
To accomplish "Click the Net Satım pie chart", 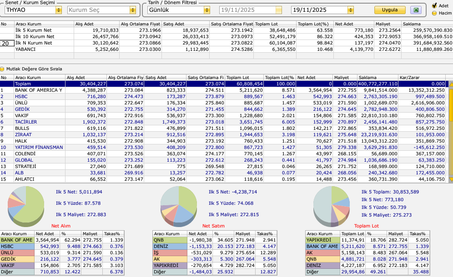I will 179,206.
